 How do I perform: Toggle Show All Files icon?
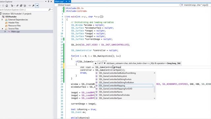[25, 6]
